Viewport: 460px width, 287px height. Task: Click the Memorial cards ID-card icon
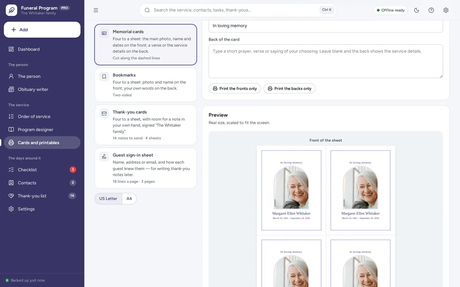(x=104, y=33)
